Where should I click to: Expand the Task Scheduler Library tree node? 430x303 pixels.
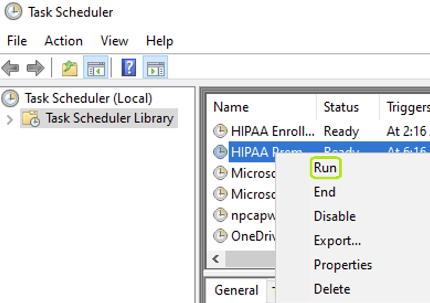(x=9, y=120)
